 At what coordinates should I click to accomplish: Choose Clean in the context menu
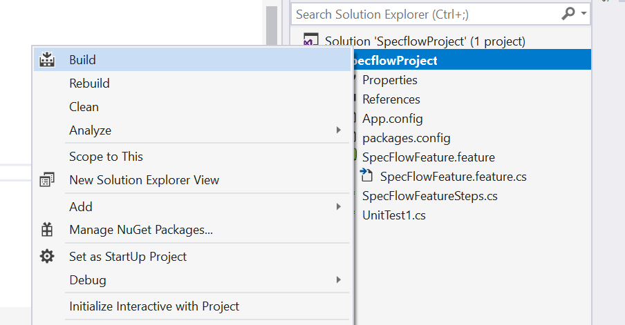click(x=84, y=107)
